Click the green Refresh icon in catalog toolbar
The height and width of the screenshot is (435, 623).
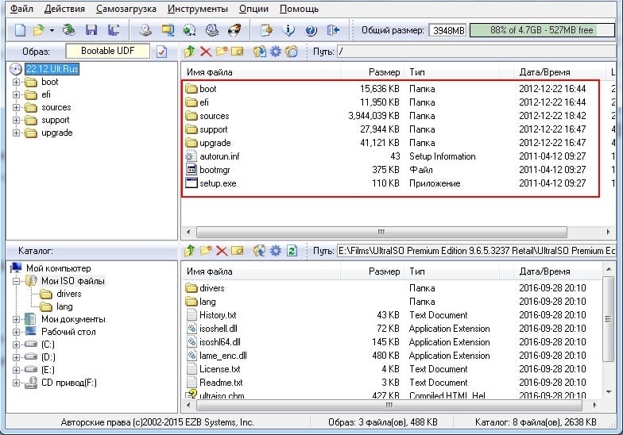pos(292,251)
